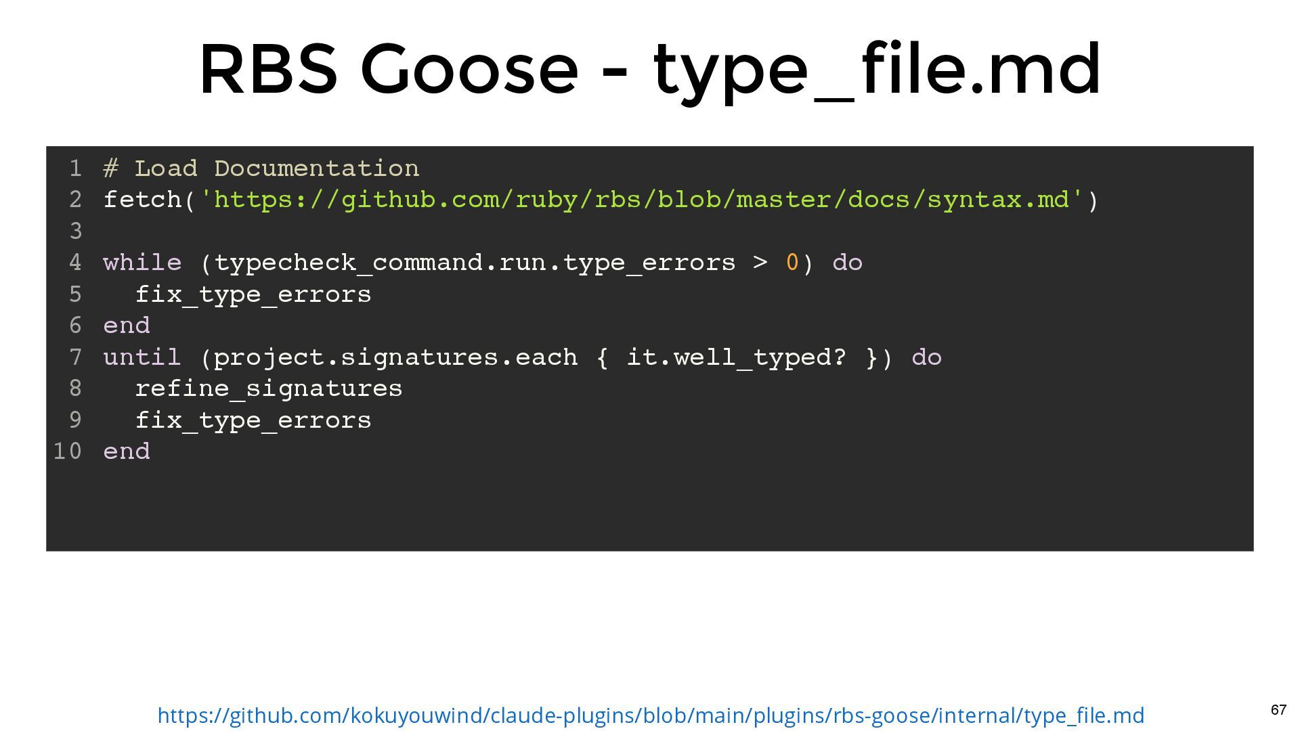Viewport: 1300px width, 731px height.
Task: Click the 'while' keyword on line 4
Action: click(x=142, y=263)
